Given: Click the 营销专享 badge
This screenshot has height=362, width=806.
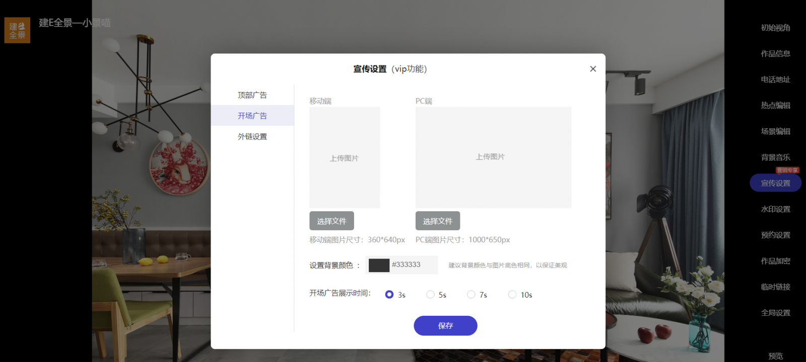Looking at the screenshot, I should pyautogui.click(x=787, y=170).
